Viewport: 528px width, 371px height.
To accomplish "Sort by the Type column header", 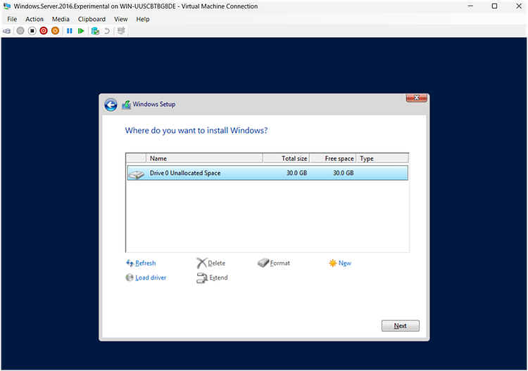I will [x=382, y=158].
